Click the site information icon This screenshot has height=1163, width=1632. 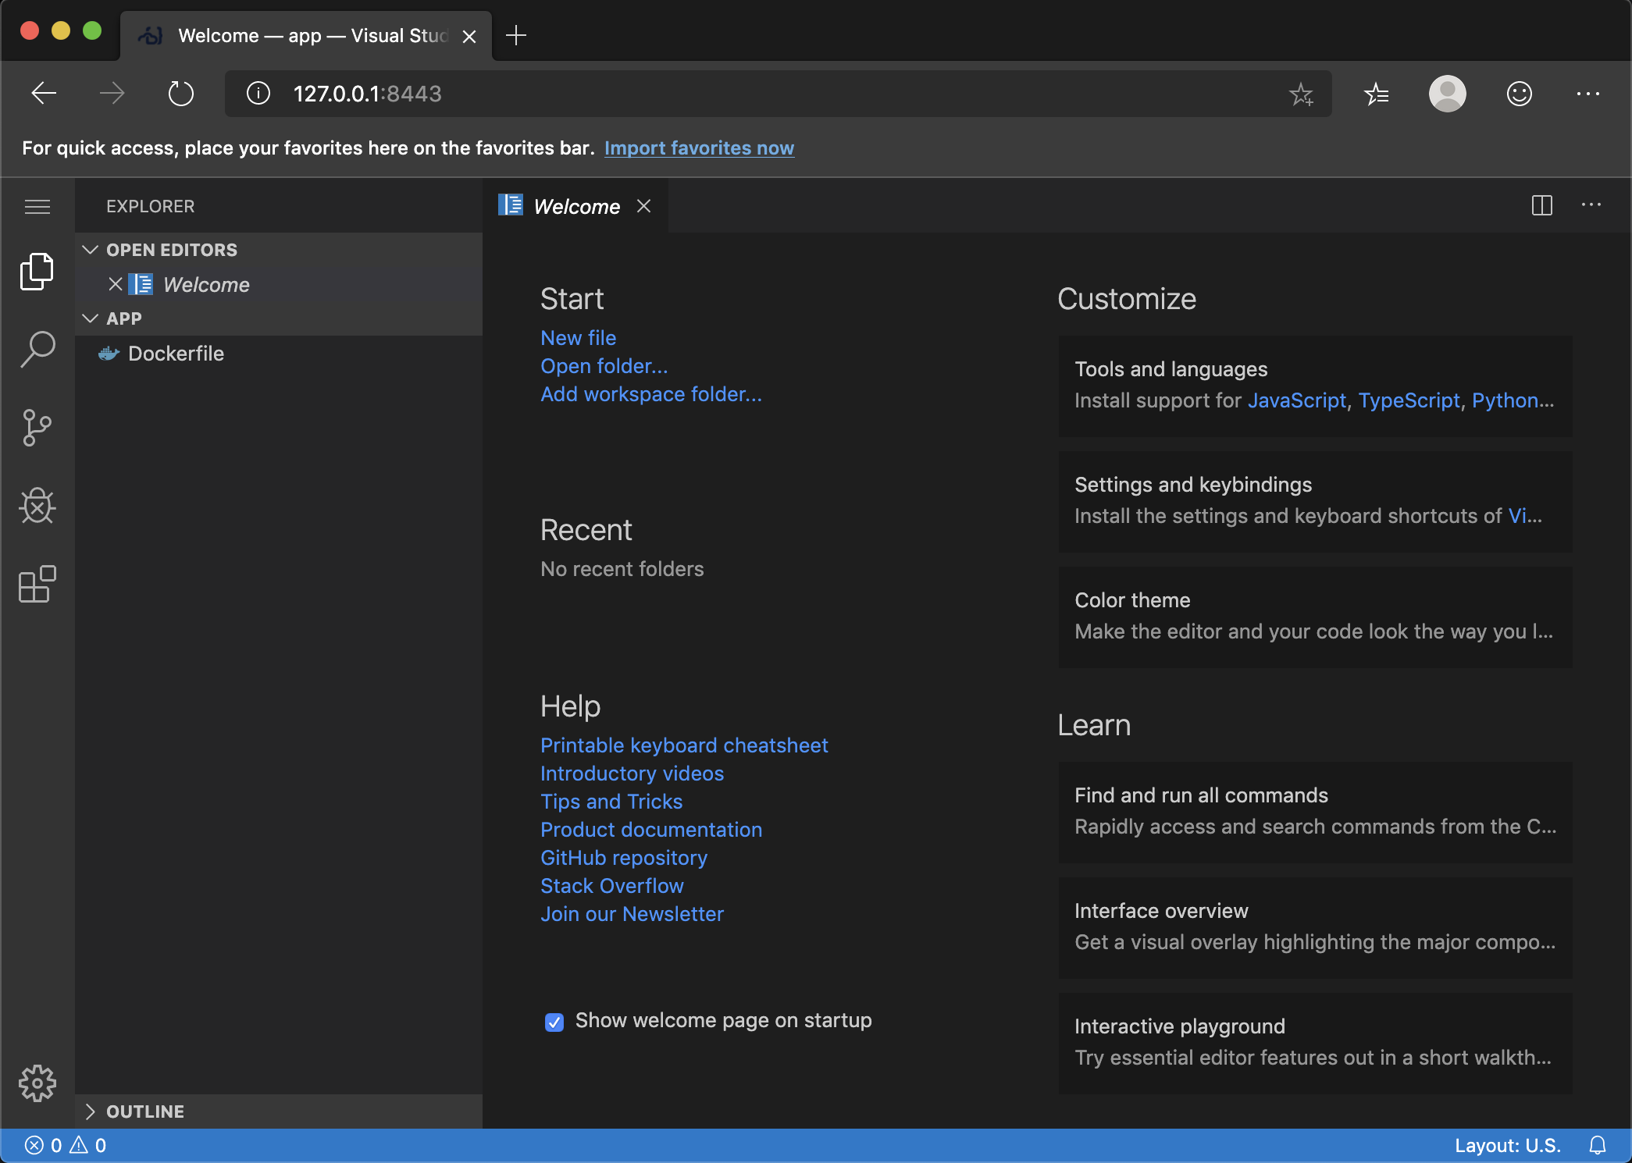pos(258,94)
